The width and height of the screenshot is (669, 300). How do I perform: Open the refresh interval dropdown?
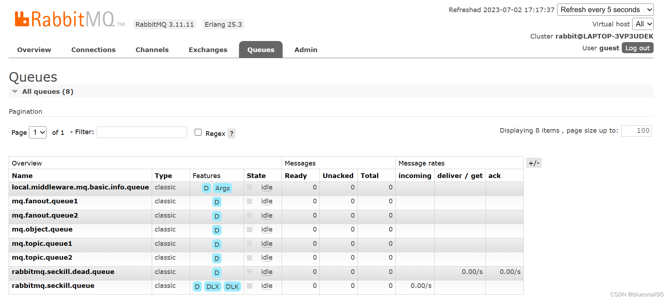(605, 10)
